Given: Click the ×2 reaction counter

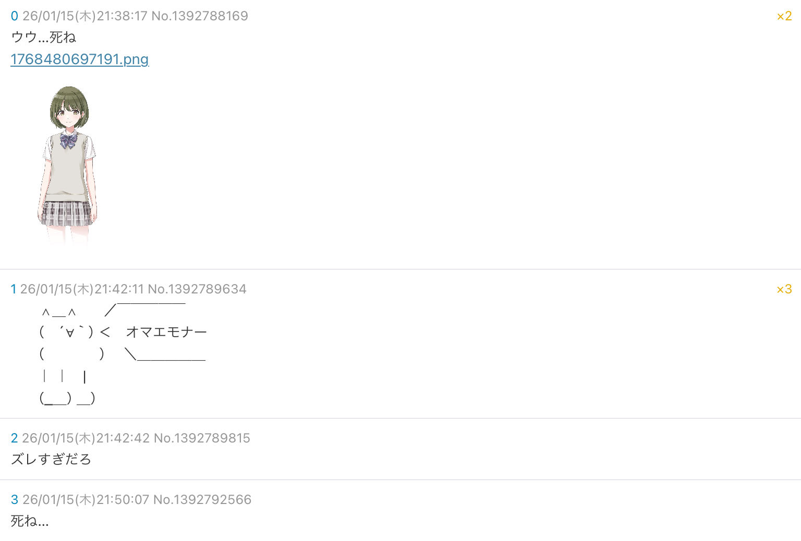Looking at the screenshot, I should 784,16.
